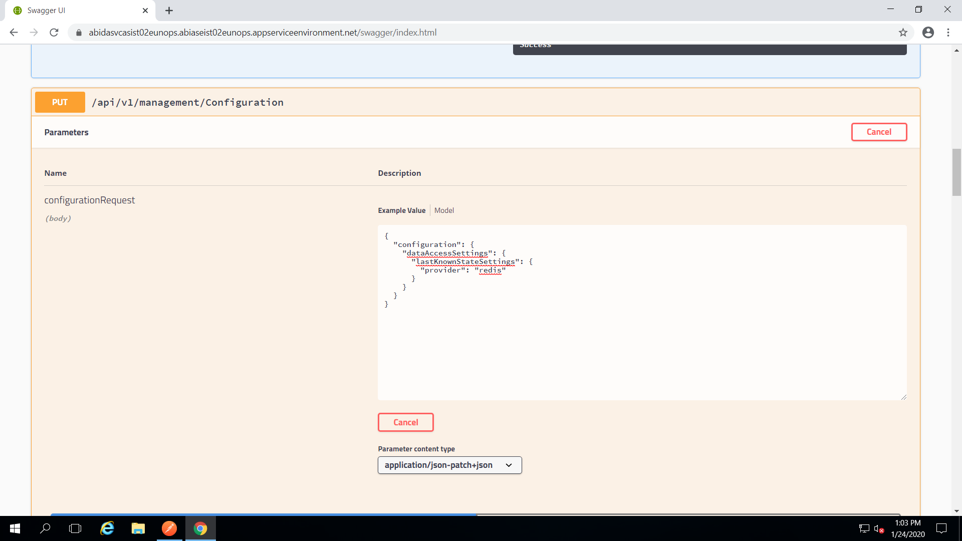Collapse the PUT Configuration endpoint
Viewport: 962px width, 541px height.
[475, 102]
